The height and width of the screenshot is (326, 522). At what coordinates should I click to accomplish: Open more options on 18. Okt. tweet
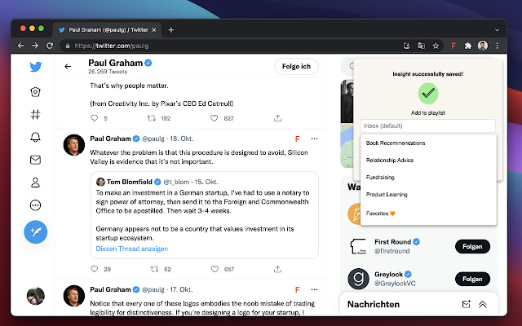click(x=314, y=139)
